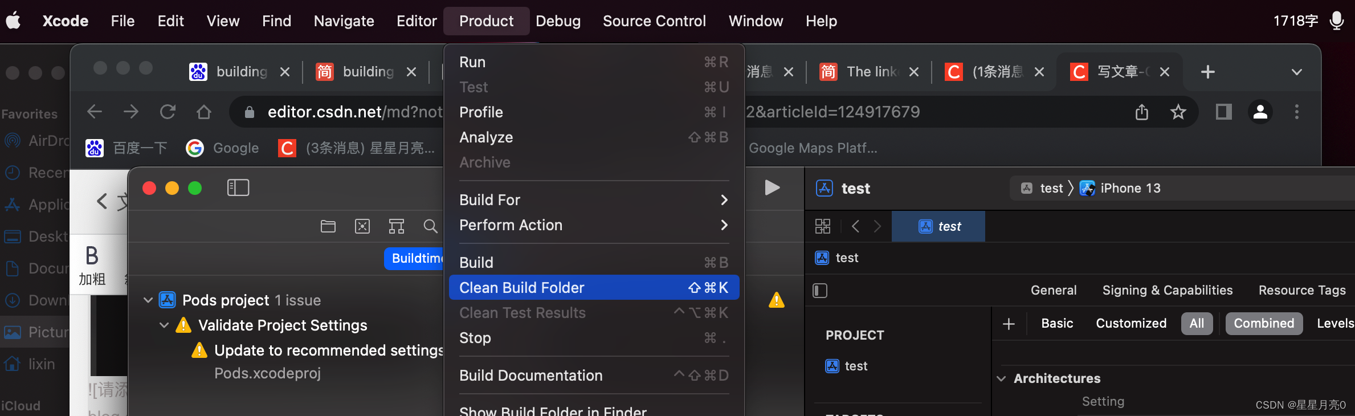Click the browser back arrow
Viewport: 1355px width, 416px height.
pos(95,112)
